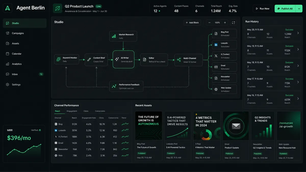Open Analytics in the sidebar

click(x=25, y=64)
